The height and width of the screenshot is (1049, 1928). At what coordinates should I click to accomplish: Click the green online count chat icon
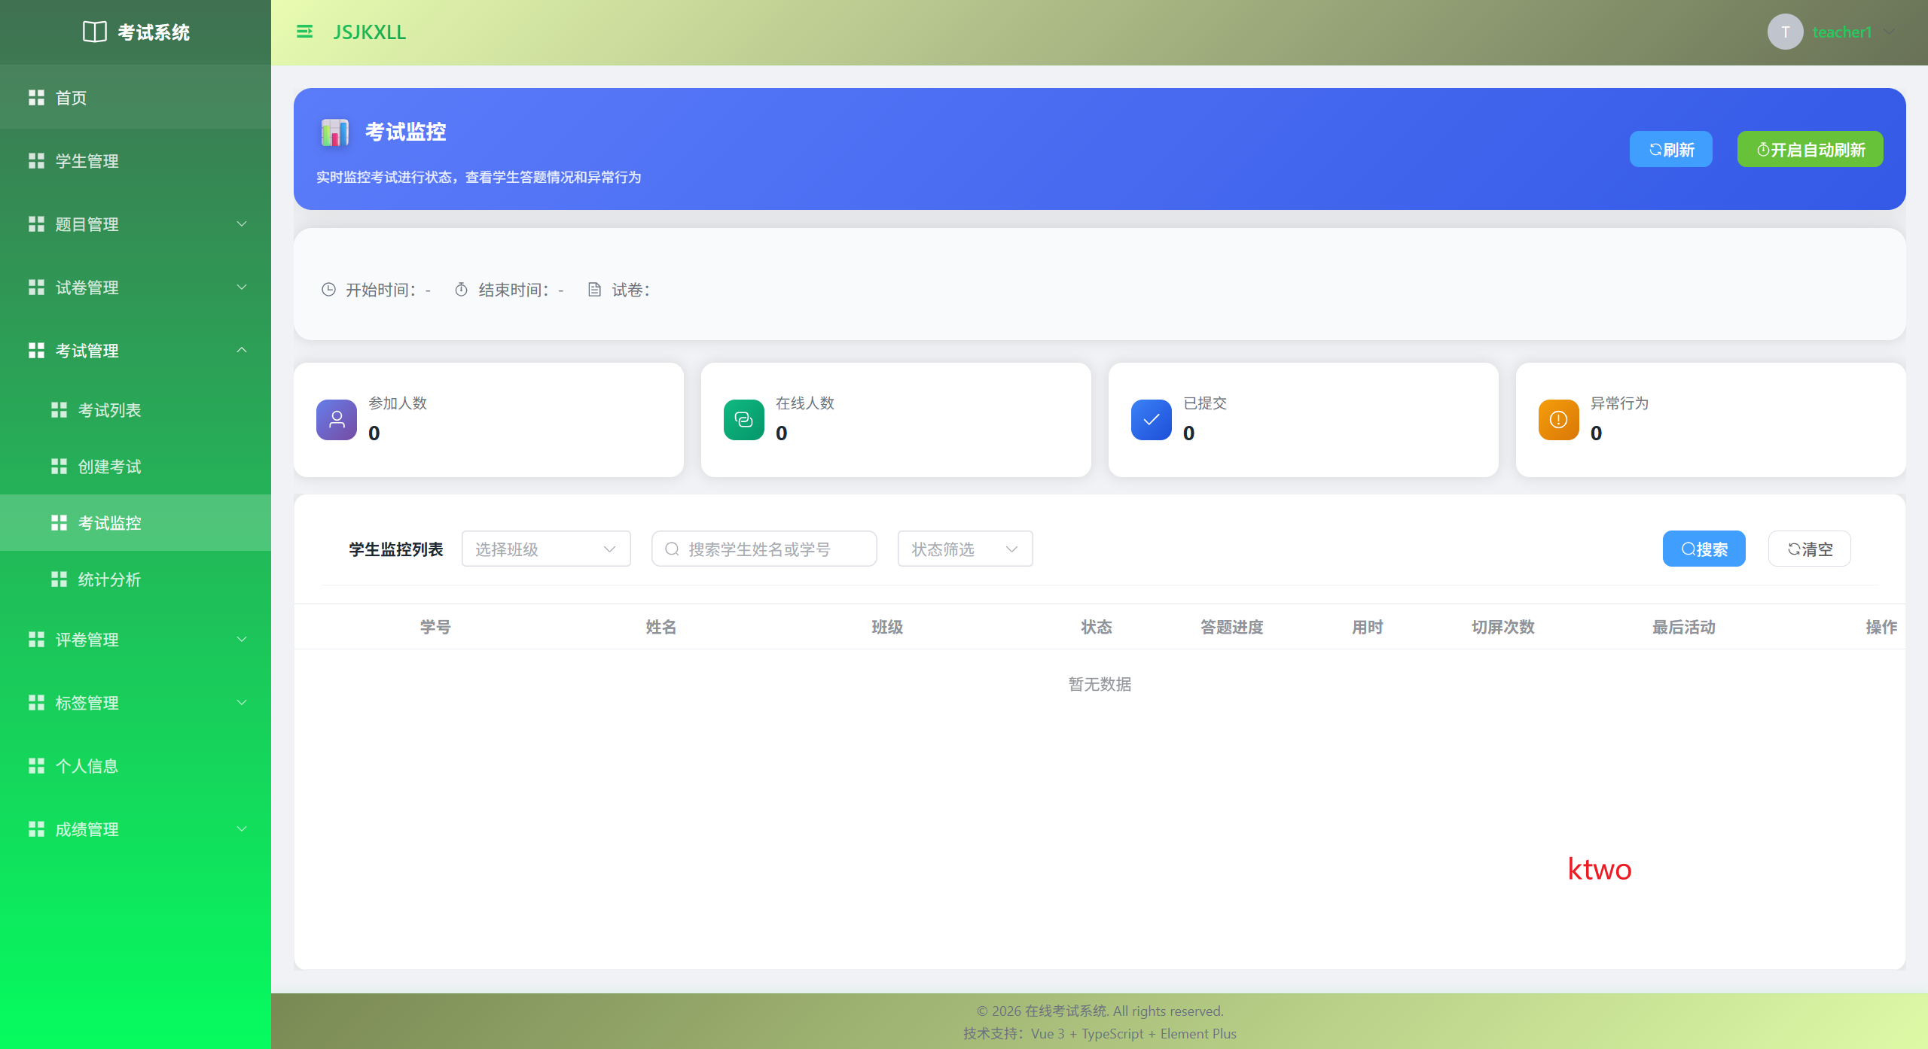click(743, 419)
